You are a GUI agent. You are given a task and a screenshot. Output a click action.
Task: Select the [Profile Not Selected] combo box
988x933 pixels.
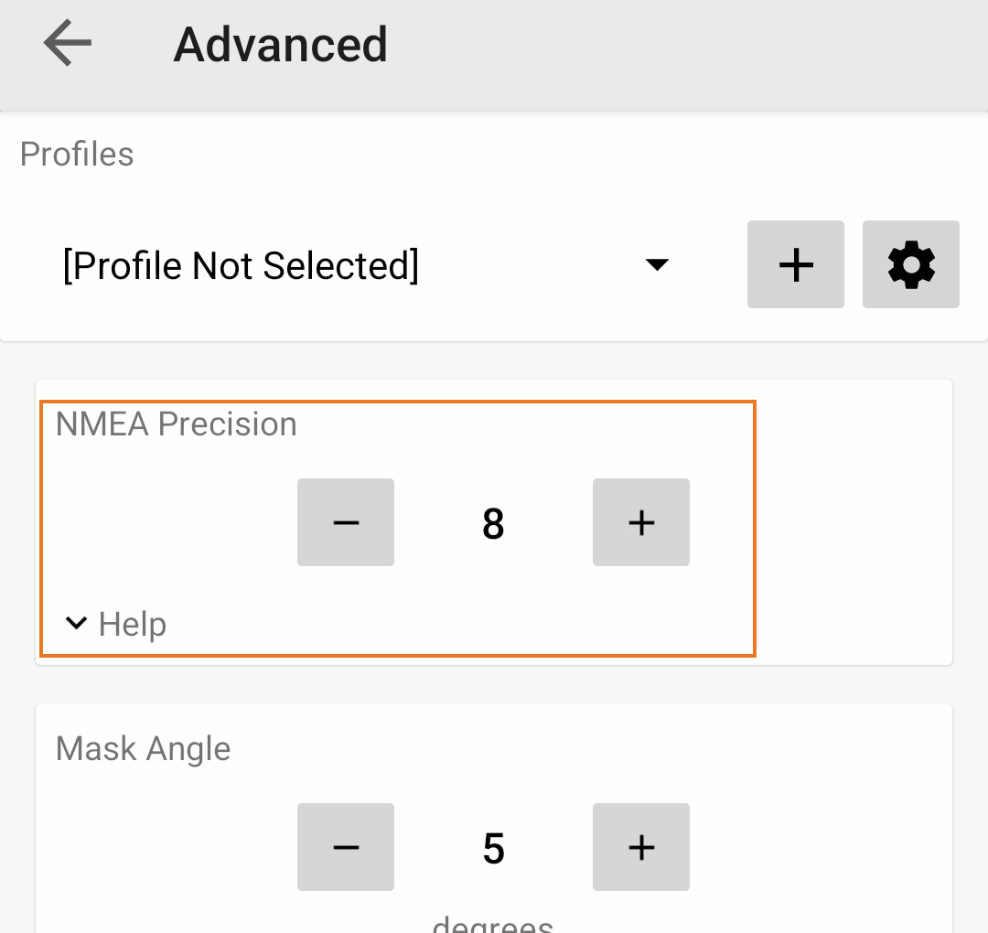(241, 265)
